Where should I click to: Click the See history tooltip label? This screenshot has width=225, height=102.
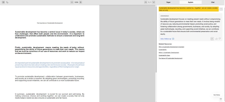click(x=217, y=95)
